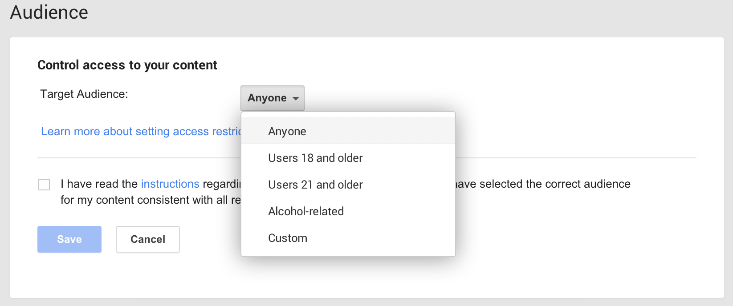Tick the instructions acknowledgment checkbox
This screenshot has height=306, width=733.
coord(44,185)
